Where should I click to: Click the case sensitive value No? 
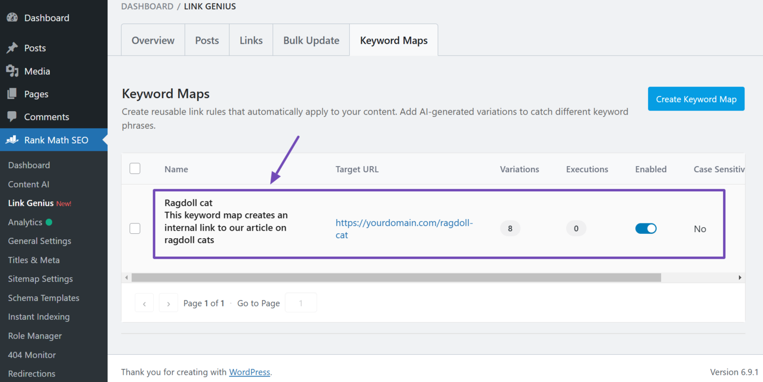(700, 229)
